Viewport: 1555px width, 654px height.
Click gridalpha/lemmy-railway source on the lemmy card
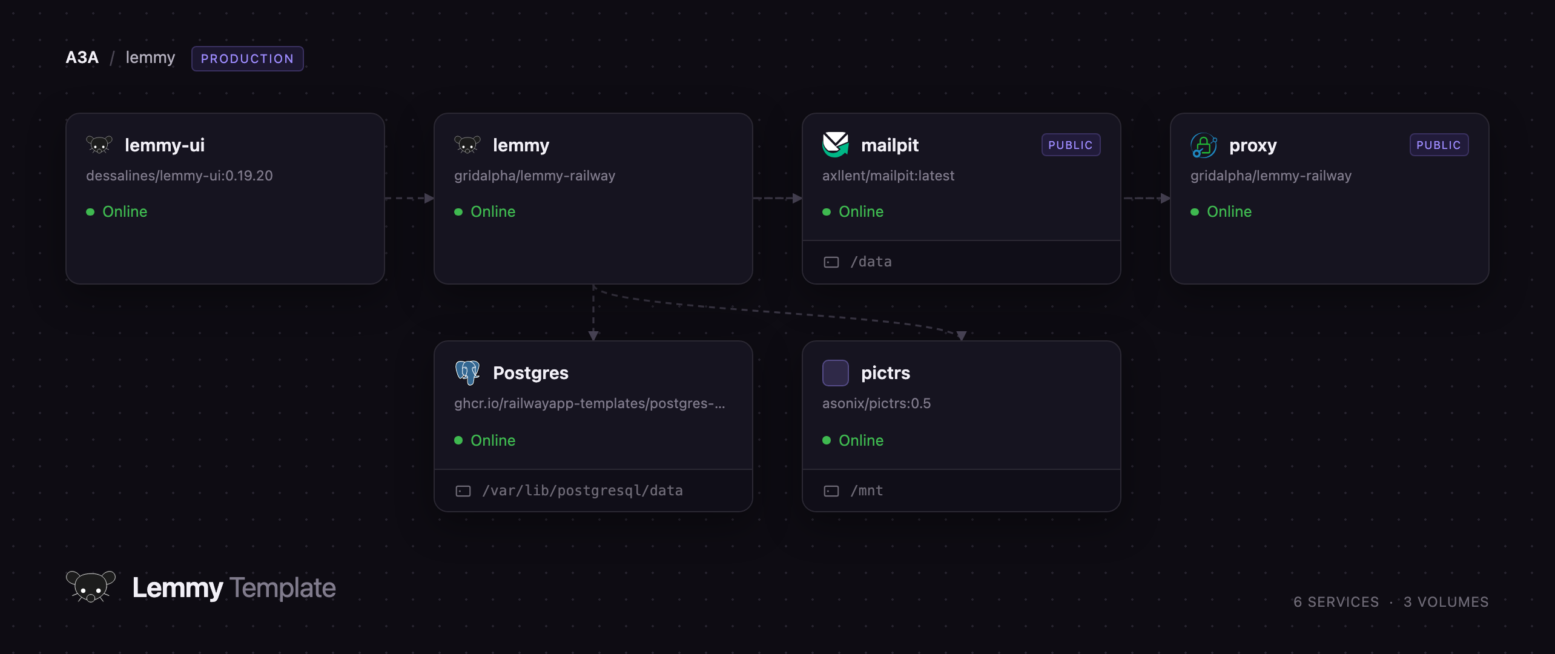point(535,176)
